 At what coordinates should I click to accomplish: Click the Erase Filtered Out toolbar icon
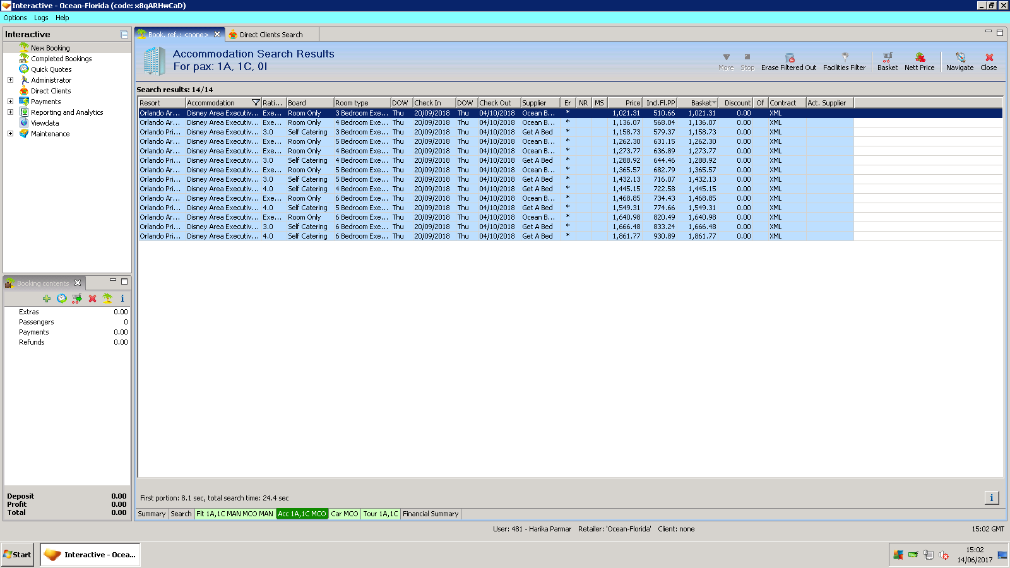click(x=789, y=58)
